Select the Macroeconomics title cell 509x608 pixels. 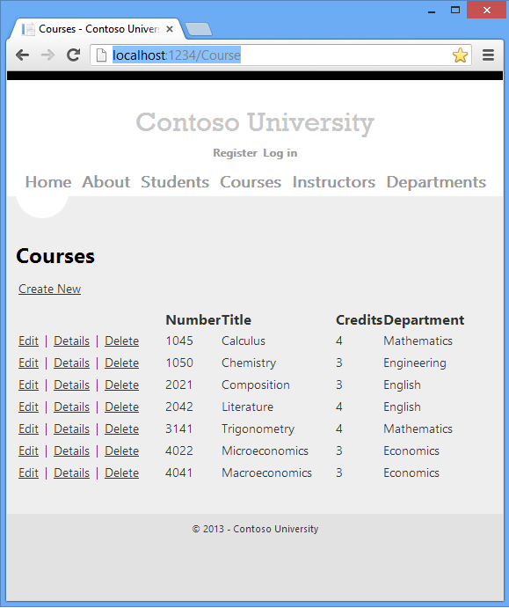click(x=266, y=473)
